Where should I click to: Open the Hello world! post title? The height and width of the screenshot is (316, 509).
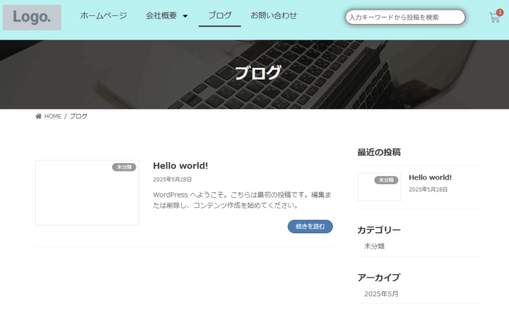(180, 166)
